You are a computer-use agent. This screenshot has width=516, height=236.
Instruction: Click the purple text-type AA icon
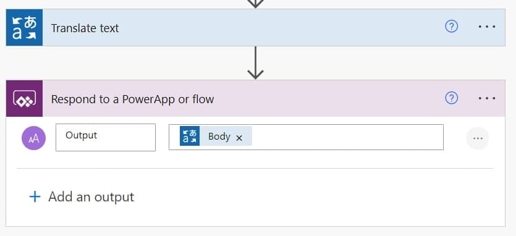tap(33, 138)
